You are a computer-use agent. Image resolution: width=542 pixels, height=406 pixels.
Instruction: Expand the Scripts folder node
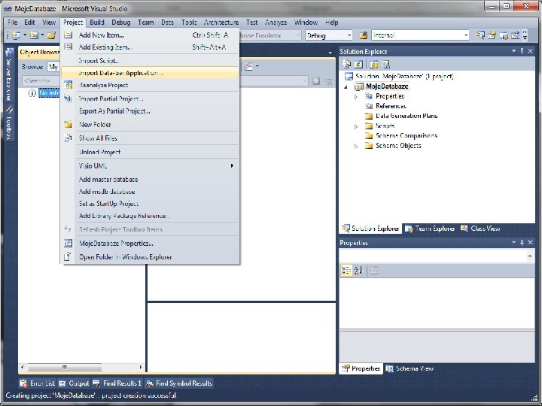coord(356,126)
